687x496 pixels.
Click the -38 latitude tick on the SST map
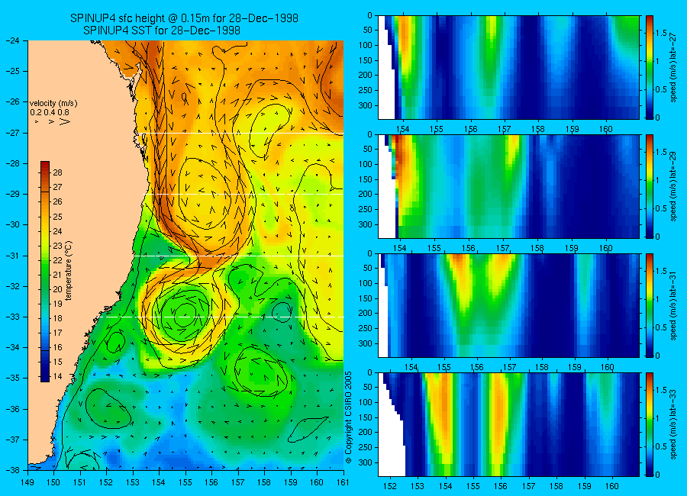click(x=13, y=470)
